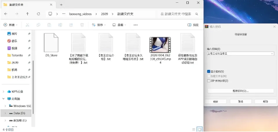Click the monitor icon in address bar
Screen dimensions: 278x132
tap(50, 14)
